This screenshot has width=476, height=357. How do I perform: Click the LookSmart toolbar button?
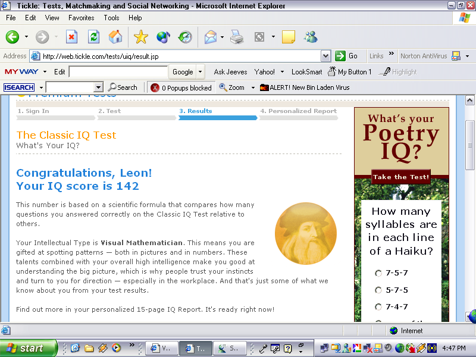[306, 72]
